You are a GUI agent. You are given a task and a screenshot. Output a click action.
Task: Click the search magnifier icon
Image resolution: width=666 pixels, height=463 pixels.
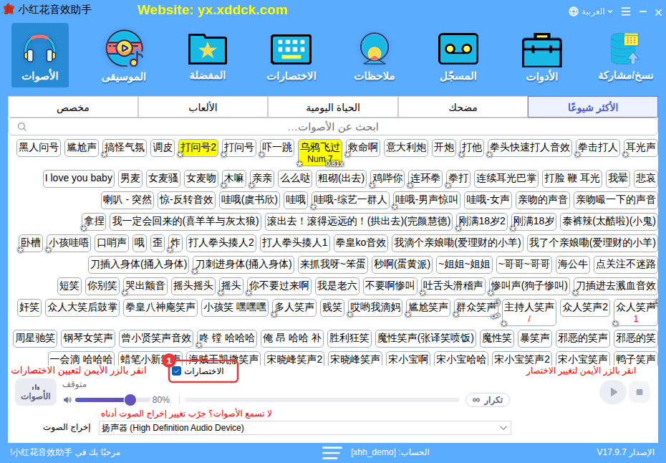coord(22,127)
